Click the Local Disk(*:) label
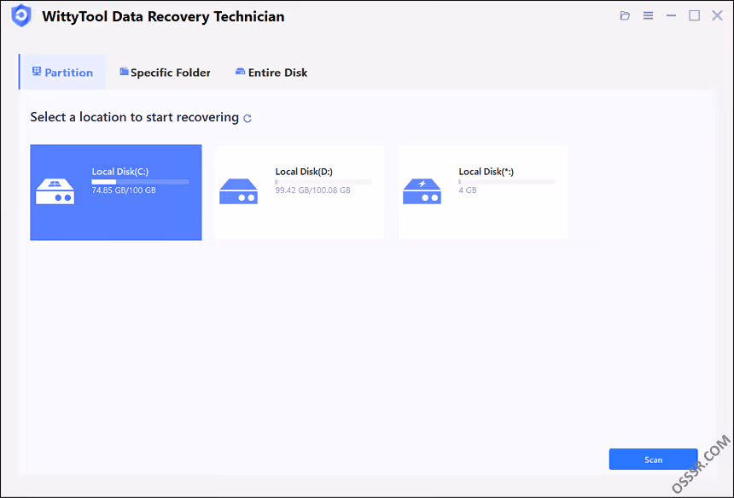Screen dimensions: 734x498 pos(486,172)
